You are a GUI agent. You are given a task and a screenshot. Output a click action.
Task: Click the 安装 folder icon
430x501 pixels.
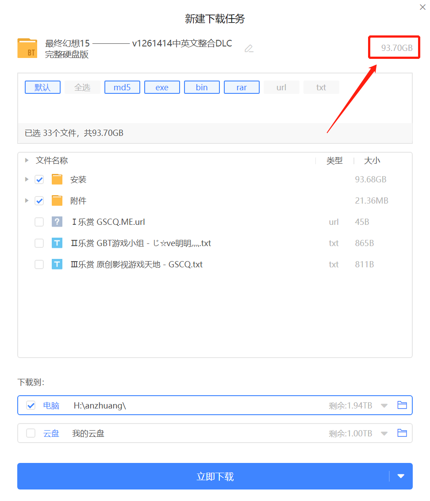pyautogui.click(x=57, y=179)
